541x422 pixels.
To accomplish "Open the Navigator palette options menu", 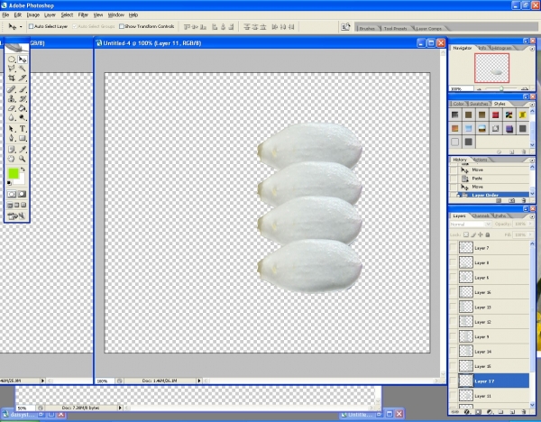I will click(532, 49).
